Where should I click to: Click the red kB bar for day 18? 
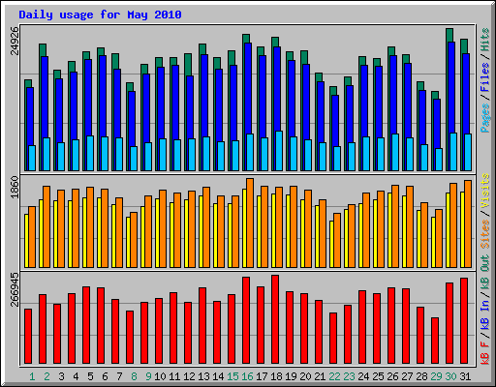point(275,319)
